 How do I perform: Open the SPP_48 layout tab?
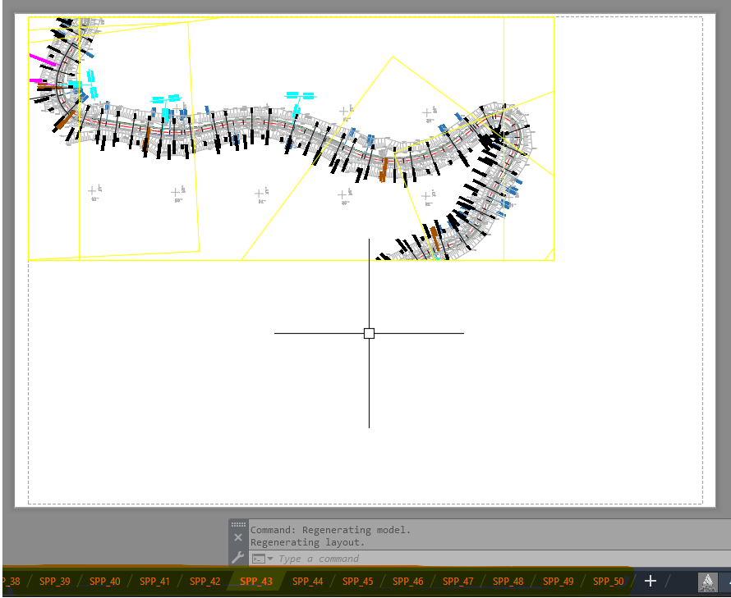pos(508,582)
